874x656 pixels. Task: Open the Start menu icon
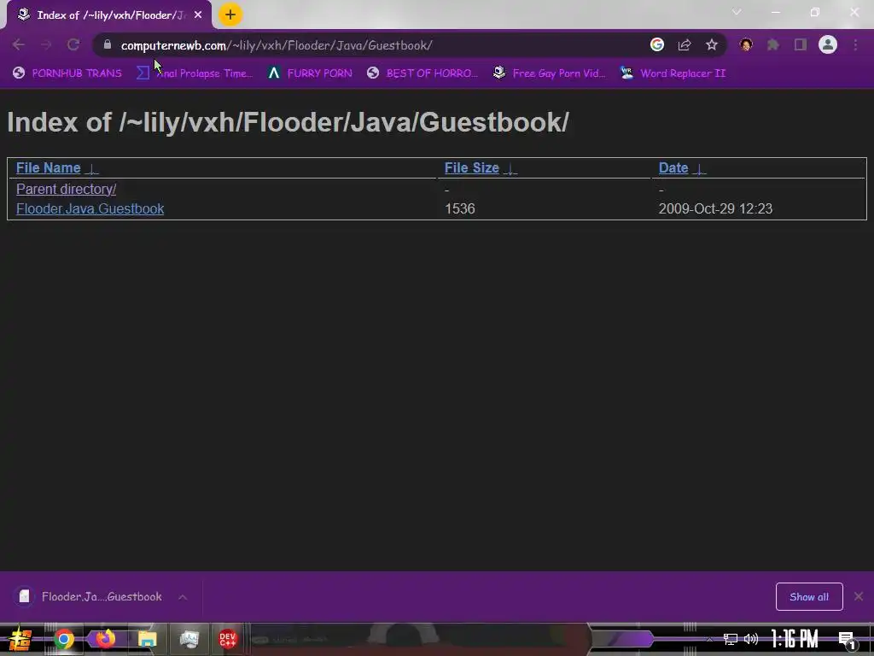(x=20, y=639)
